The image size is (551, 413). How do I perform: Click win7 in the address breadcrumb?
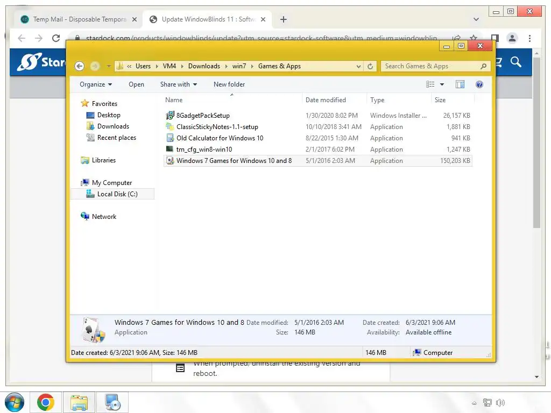239,66
